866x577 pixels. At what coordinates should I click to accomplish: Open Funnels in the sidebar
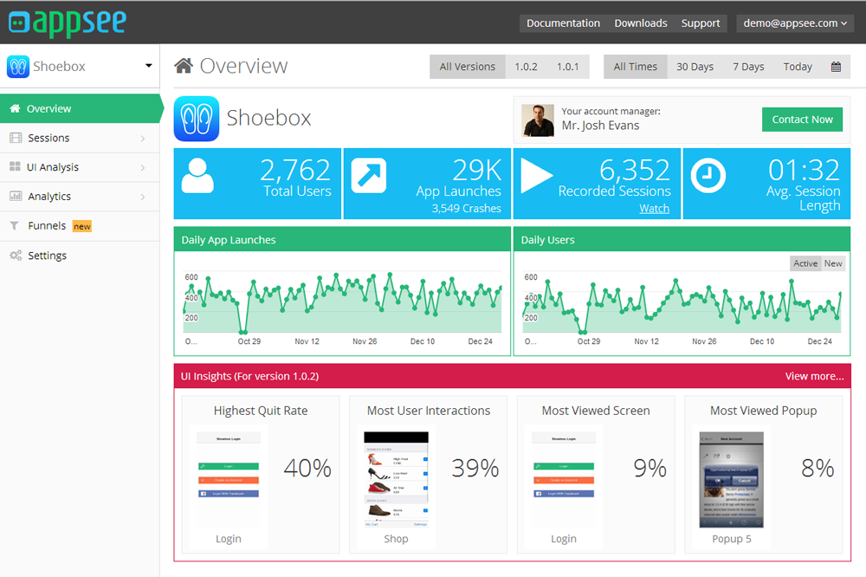tap(47, 226)
